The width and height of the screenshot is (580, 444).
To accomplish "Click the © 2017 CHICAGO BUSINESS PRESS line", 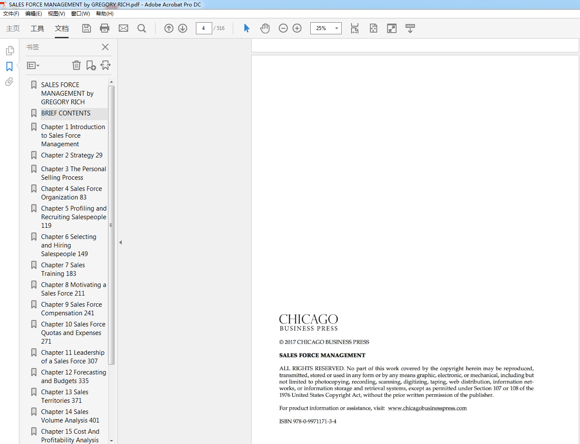I will (324, 342).
